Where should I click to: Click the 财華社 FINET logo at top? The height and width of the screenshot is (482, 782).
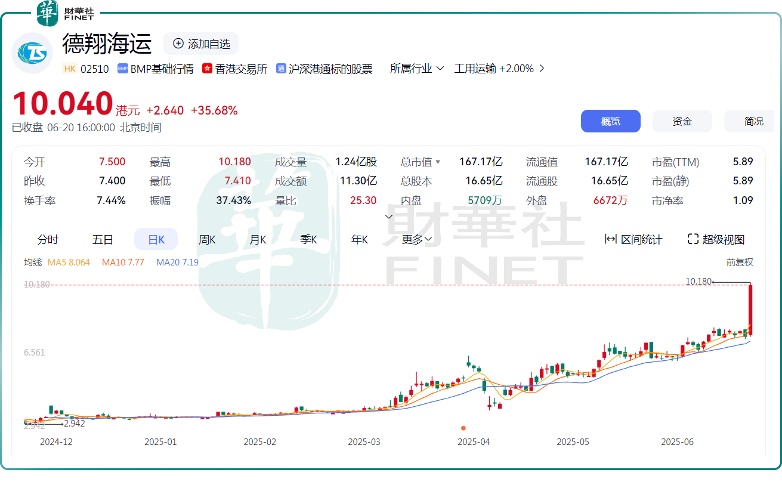[x=66, y=13]
